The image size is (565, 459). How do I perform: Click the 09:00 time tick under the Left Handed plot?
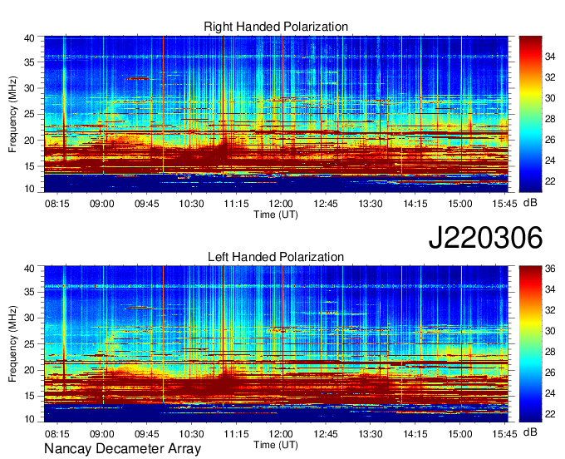tap(102, 434)
